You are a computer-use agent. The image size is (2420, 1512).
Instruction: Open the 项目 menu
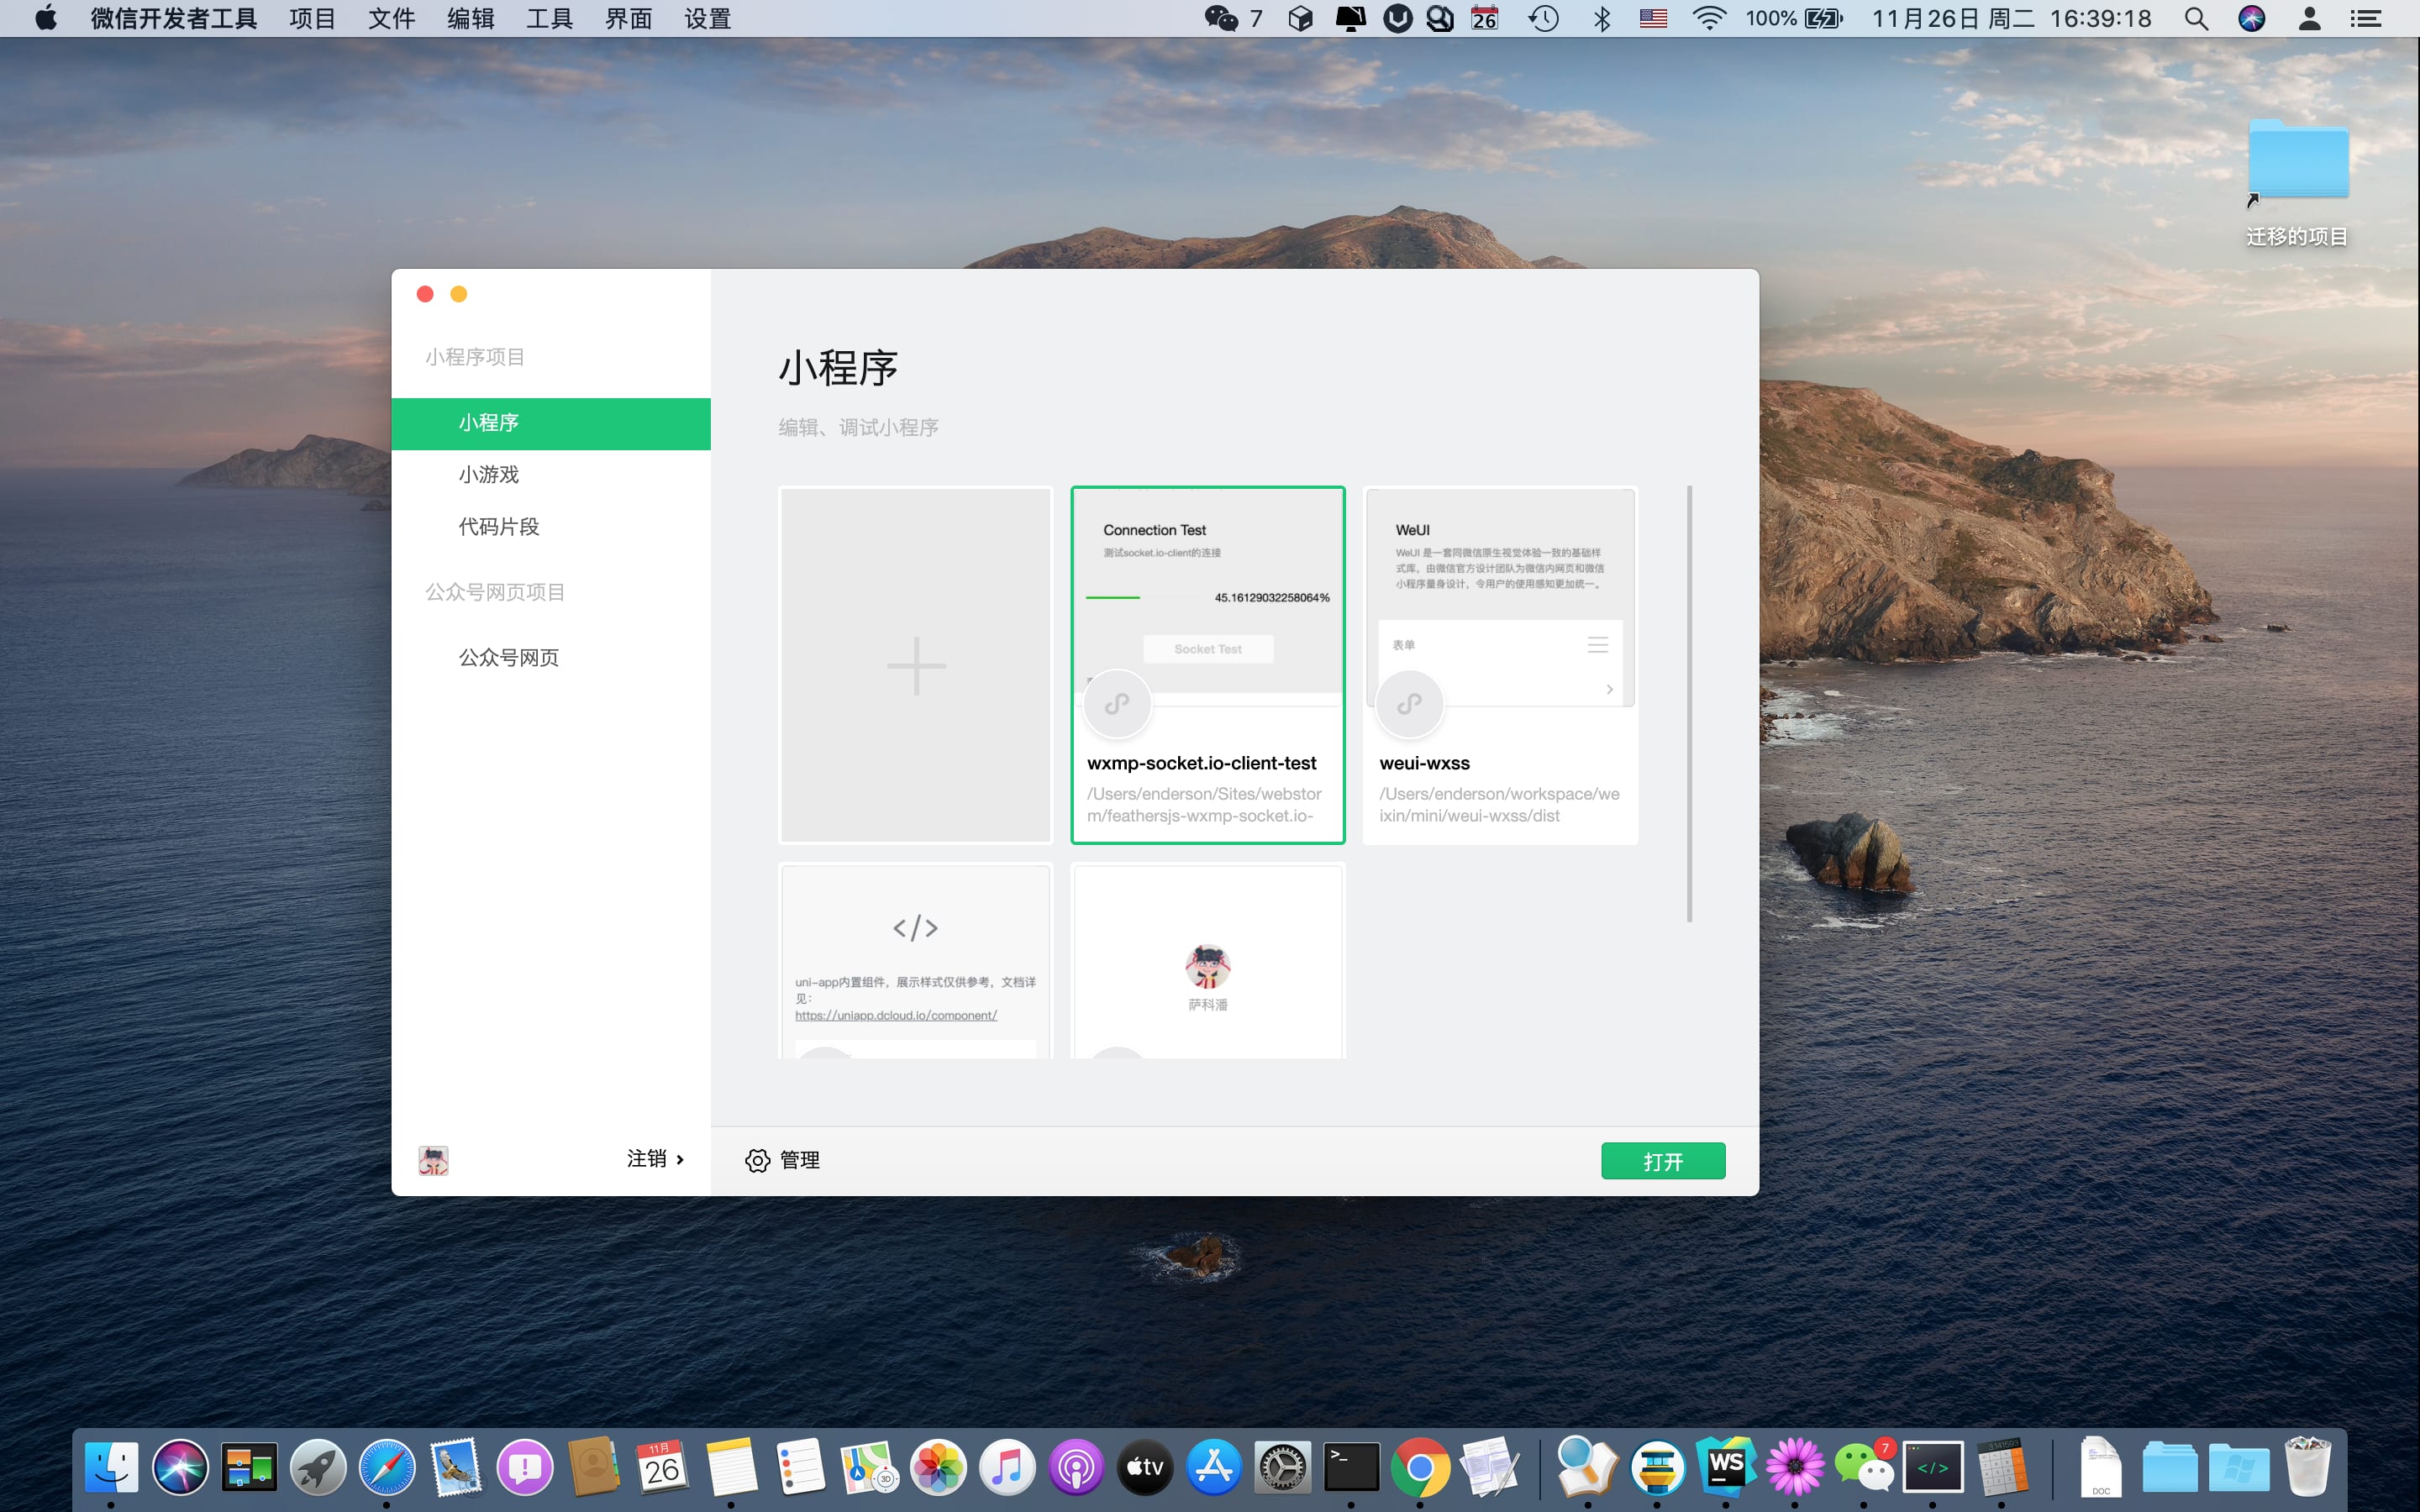[x=312, y=18]
